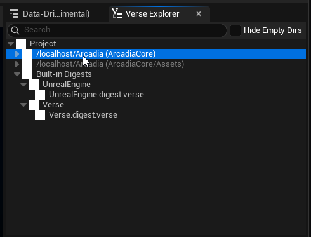
Task: Click the Verse Explorer tab icon
Action: [117, 13]
